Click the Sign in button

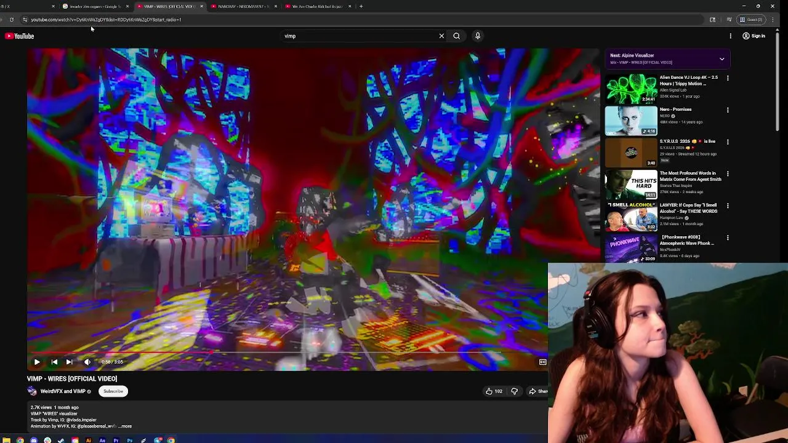(754, 36)
